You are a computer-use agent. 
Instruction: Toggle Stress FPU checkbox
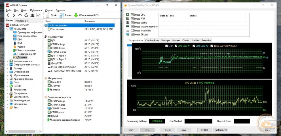(x=132, y=19)
